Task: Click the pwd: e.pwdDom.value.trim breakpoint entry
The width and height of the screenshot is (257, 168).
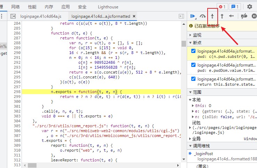Action: (x=222, y=68)
